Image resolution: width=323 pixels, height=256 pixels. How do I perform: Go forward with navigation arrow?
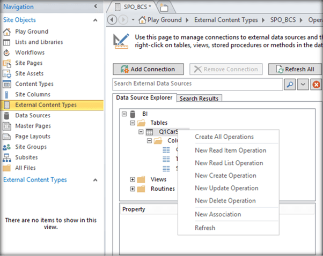123,20
